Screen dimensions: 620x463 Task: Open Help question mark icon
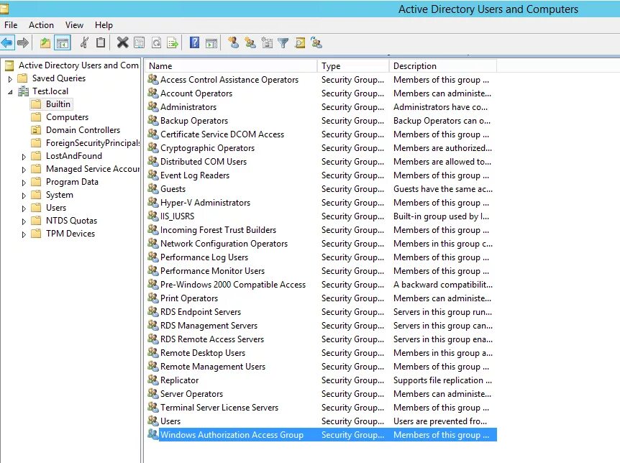coord(194,42)
